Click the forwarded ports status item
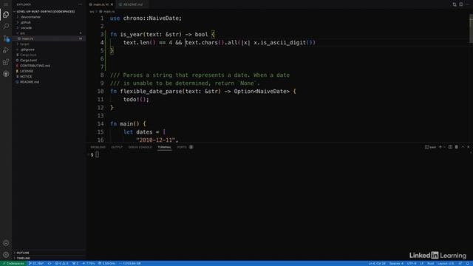The height and width of the screenshot is (266, 473). [75, 264]
